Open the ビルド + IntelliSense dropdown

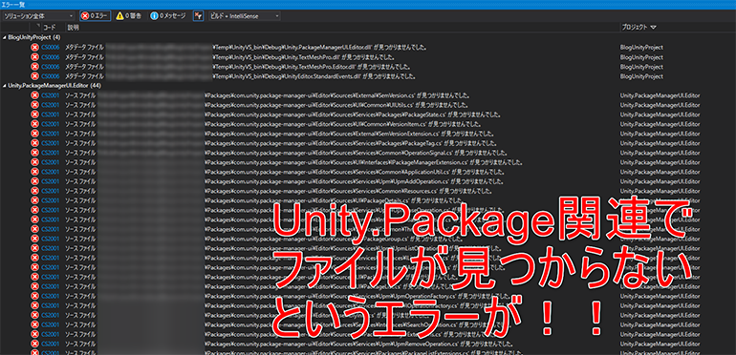pos(244,16)
